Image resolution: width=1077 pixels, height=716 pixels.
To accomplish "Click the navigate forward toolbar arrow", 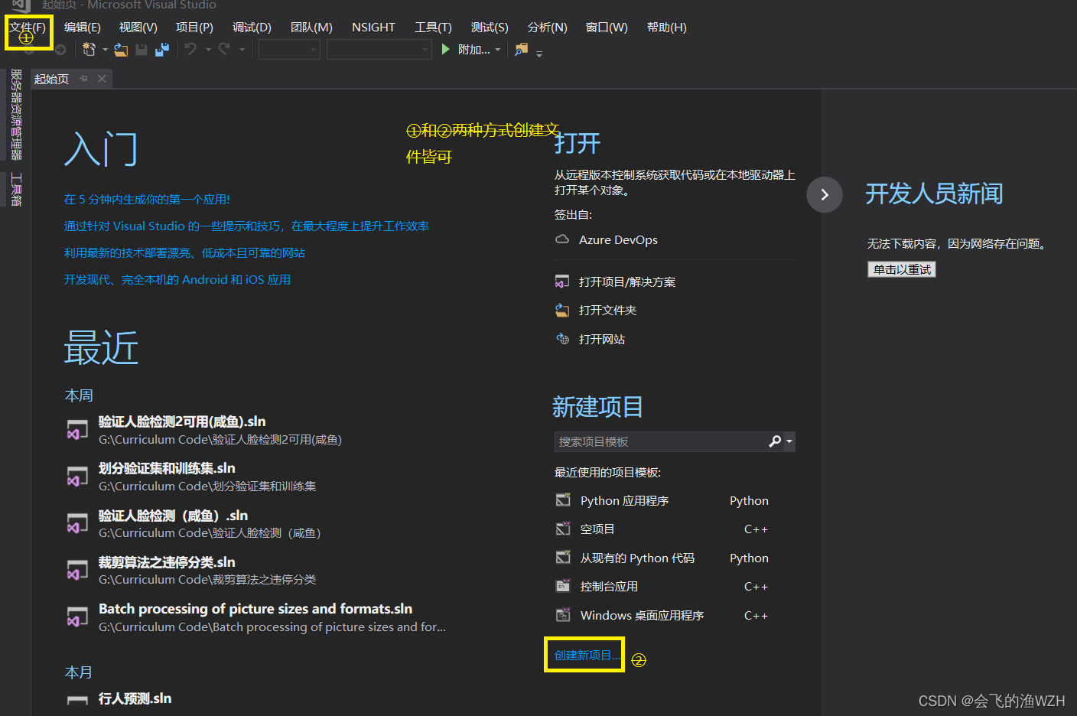I will (60, 50).
